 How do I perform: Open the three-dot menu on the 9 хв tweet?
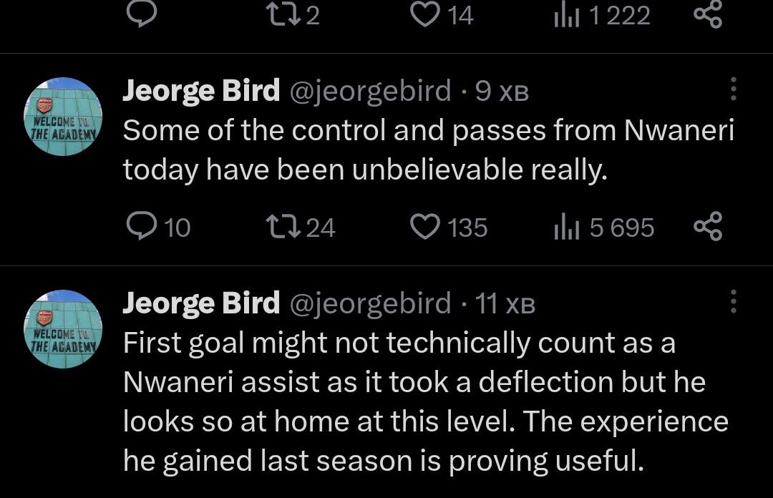coord(732,89)
